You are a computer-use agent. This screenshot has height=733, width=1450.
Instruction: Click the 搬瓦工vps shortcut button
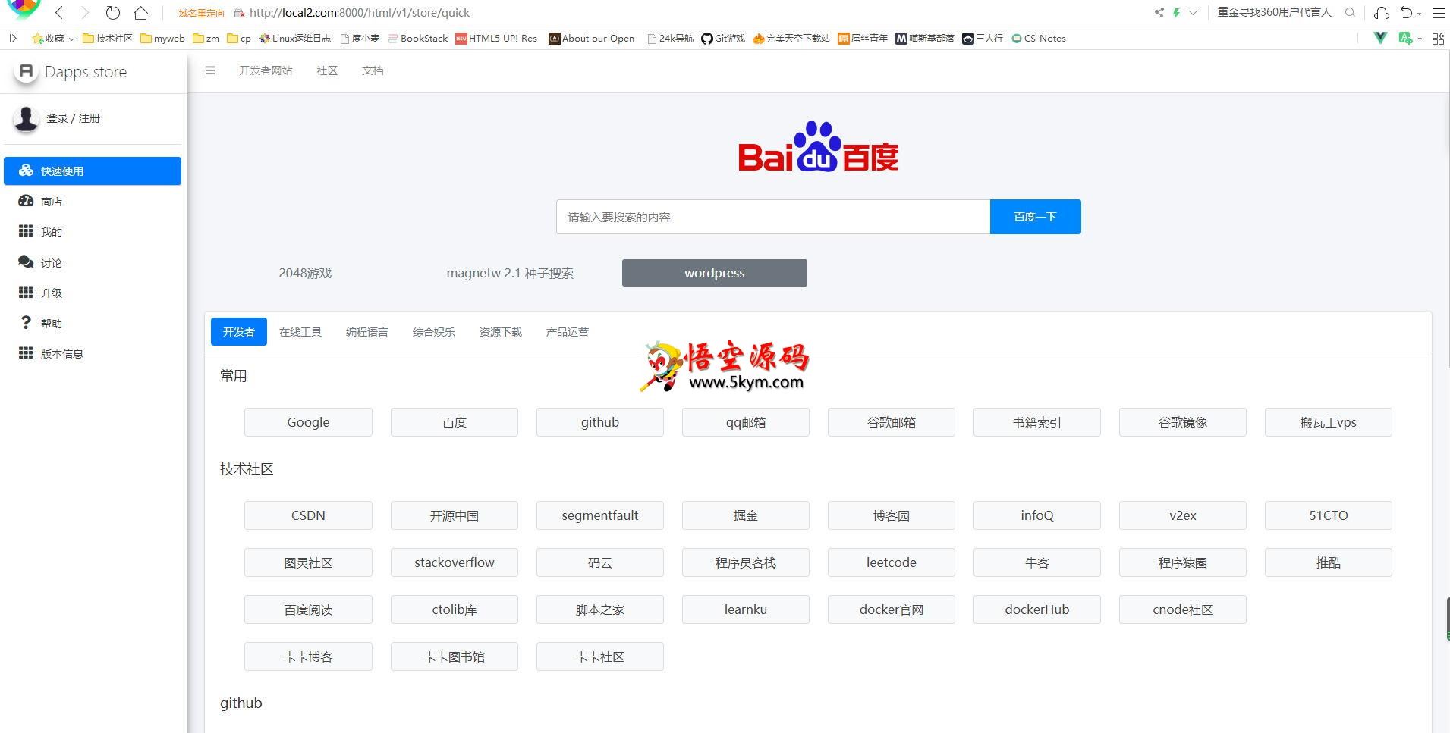click(1329, 422)
